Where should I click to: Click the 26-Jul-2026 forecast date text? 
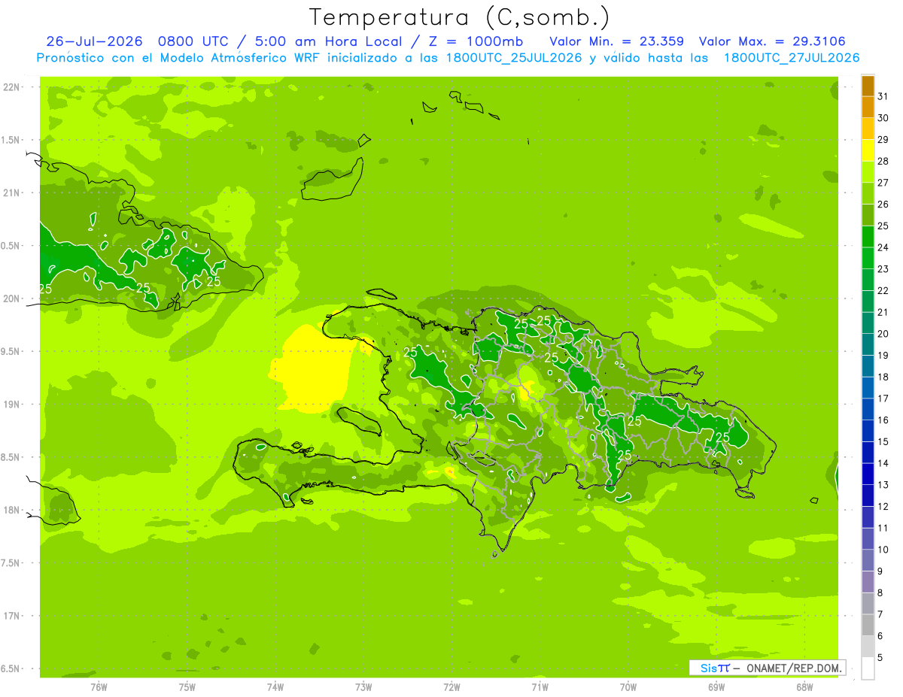pyautogui.click(x=94, y=41)
